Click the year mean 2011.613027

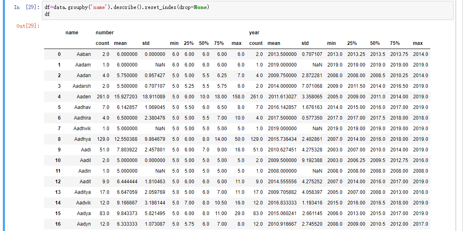click(x=283, y=97)
